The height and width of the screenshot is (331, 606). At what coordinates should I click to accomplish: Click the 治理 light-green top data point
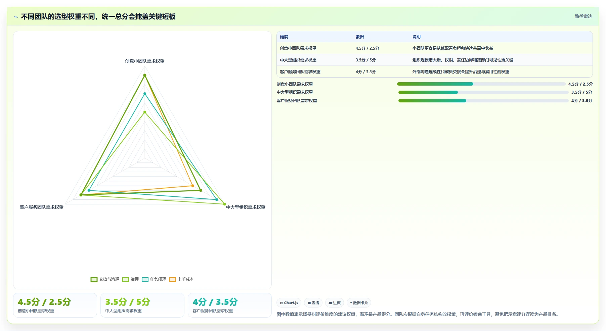(145, 112)
